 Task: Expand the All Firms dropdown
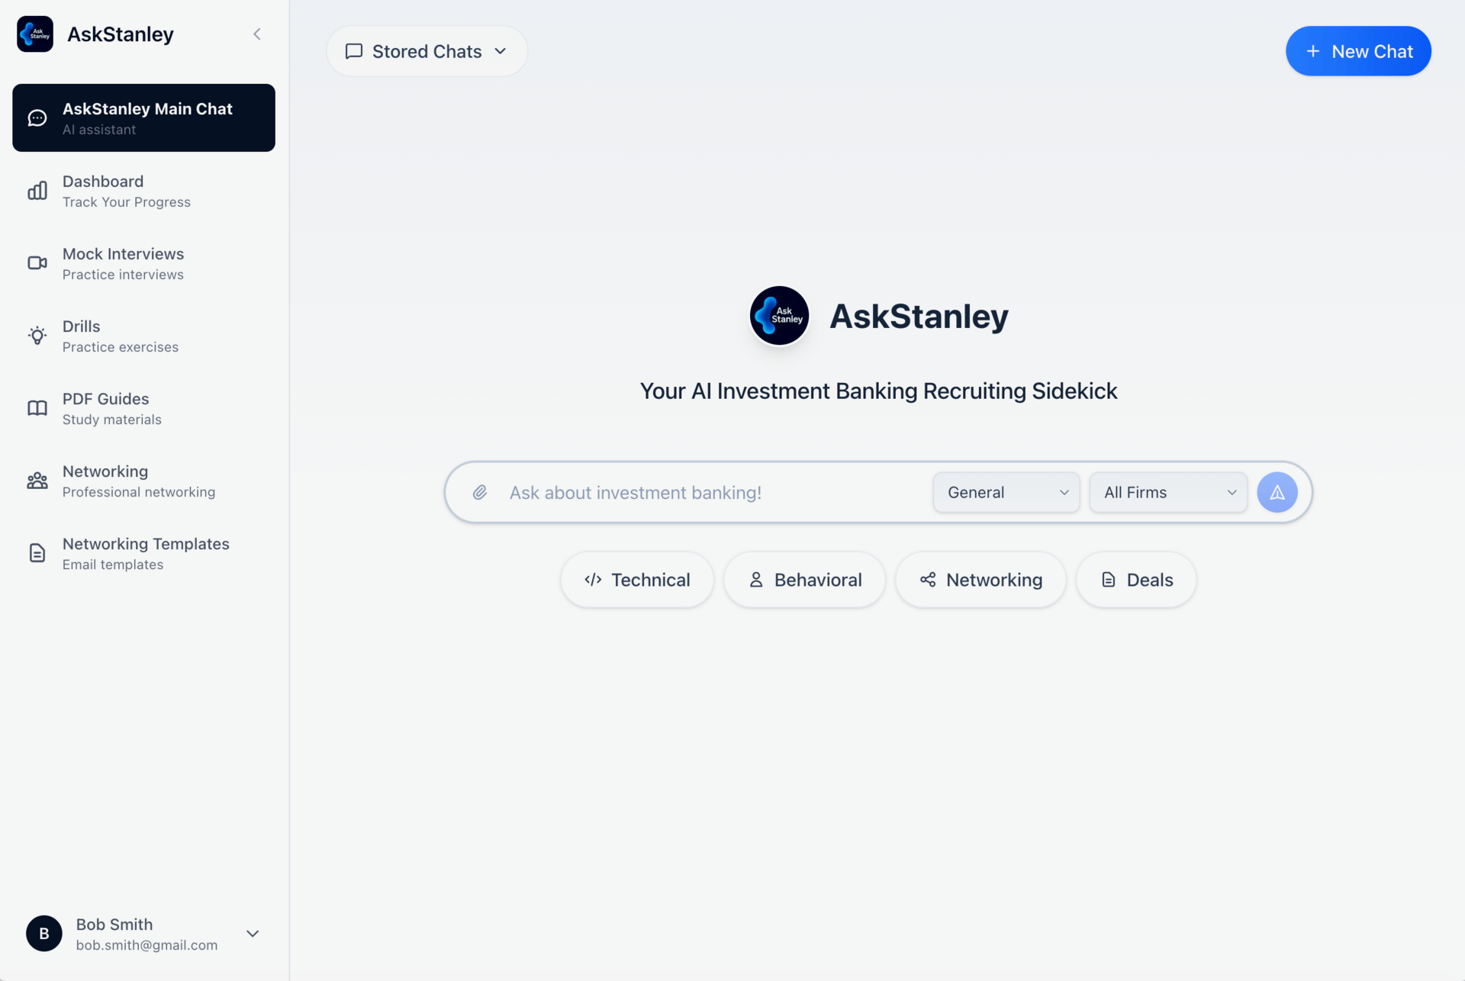[1167, 492]
